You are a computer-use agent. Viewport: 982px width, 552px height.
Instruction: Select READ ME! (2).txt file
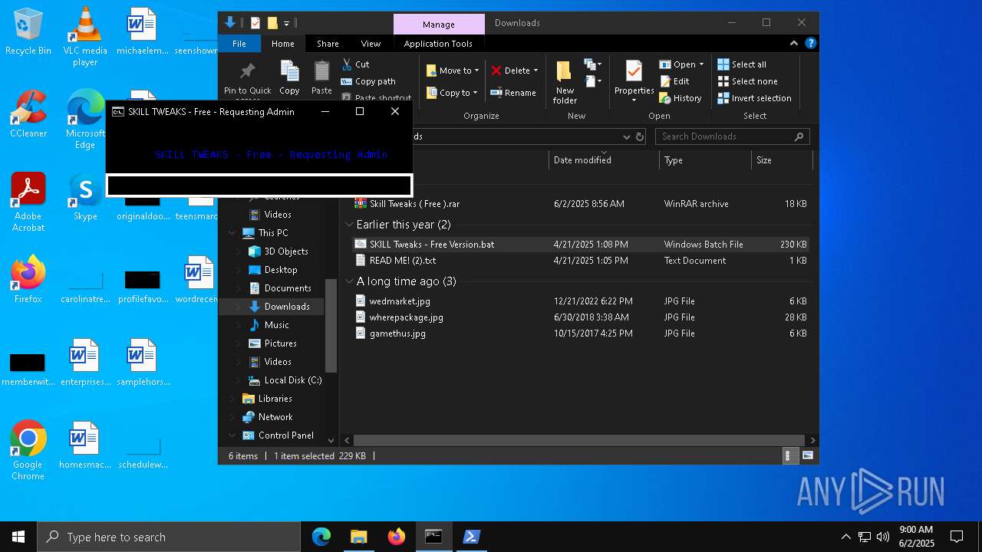click(x=581, y=261)
